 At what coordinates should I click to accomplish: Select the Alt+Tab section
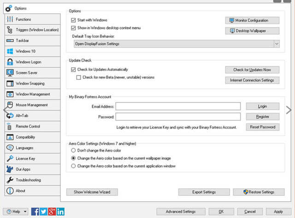32,116
